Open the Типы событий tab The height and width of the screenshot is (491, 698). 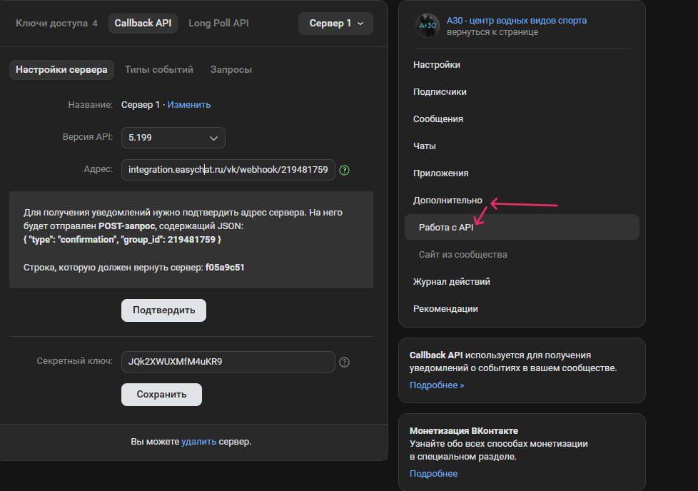(x=158, y=70)
